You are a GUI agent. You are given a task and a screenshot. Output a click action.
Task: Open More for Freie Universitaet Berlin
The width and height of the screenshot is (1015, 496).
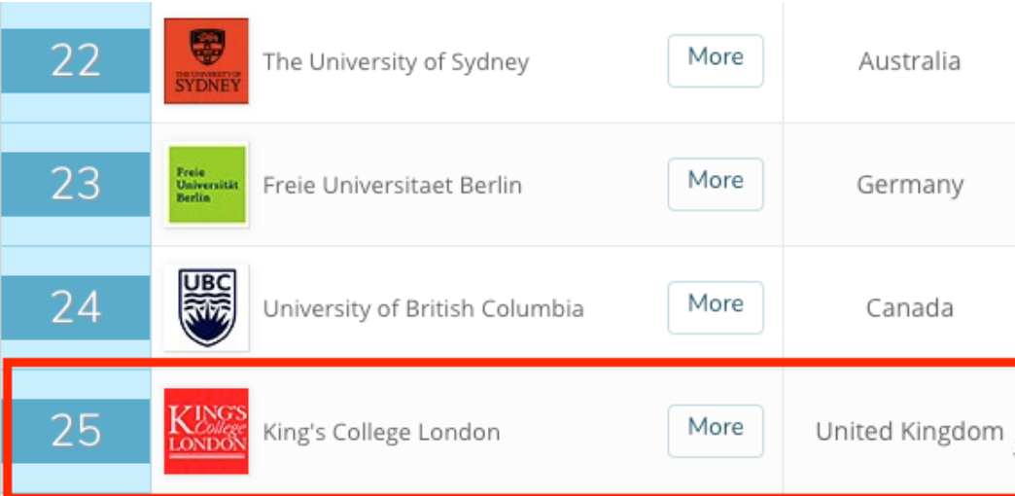coord(716,184)
